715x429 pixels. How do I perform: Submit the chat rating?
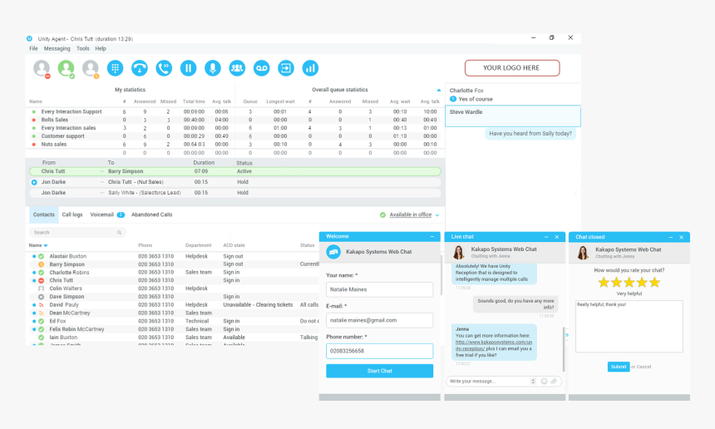click(619, 367)
